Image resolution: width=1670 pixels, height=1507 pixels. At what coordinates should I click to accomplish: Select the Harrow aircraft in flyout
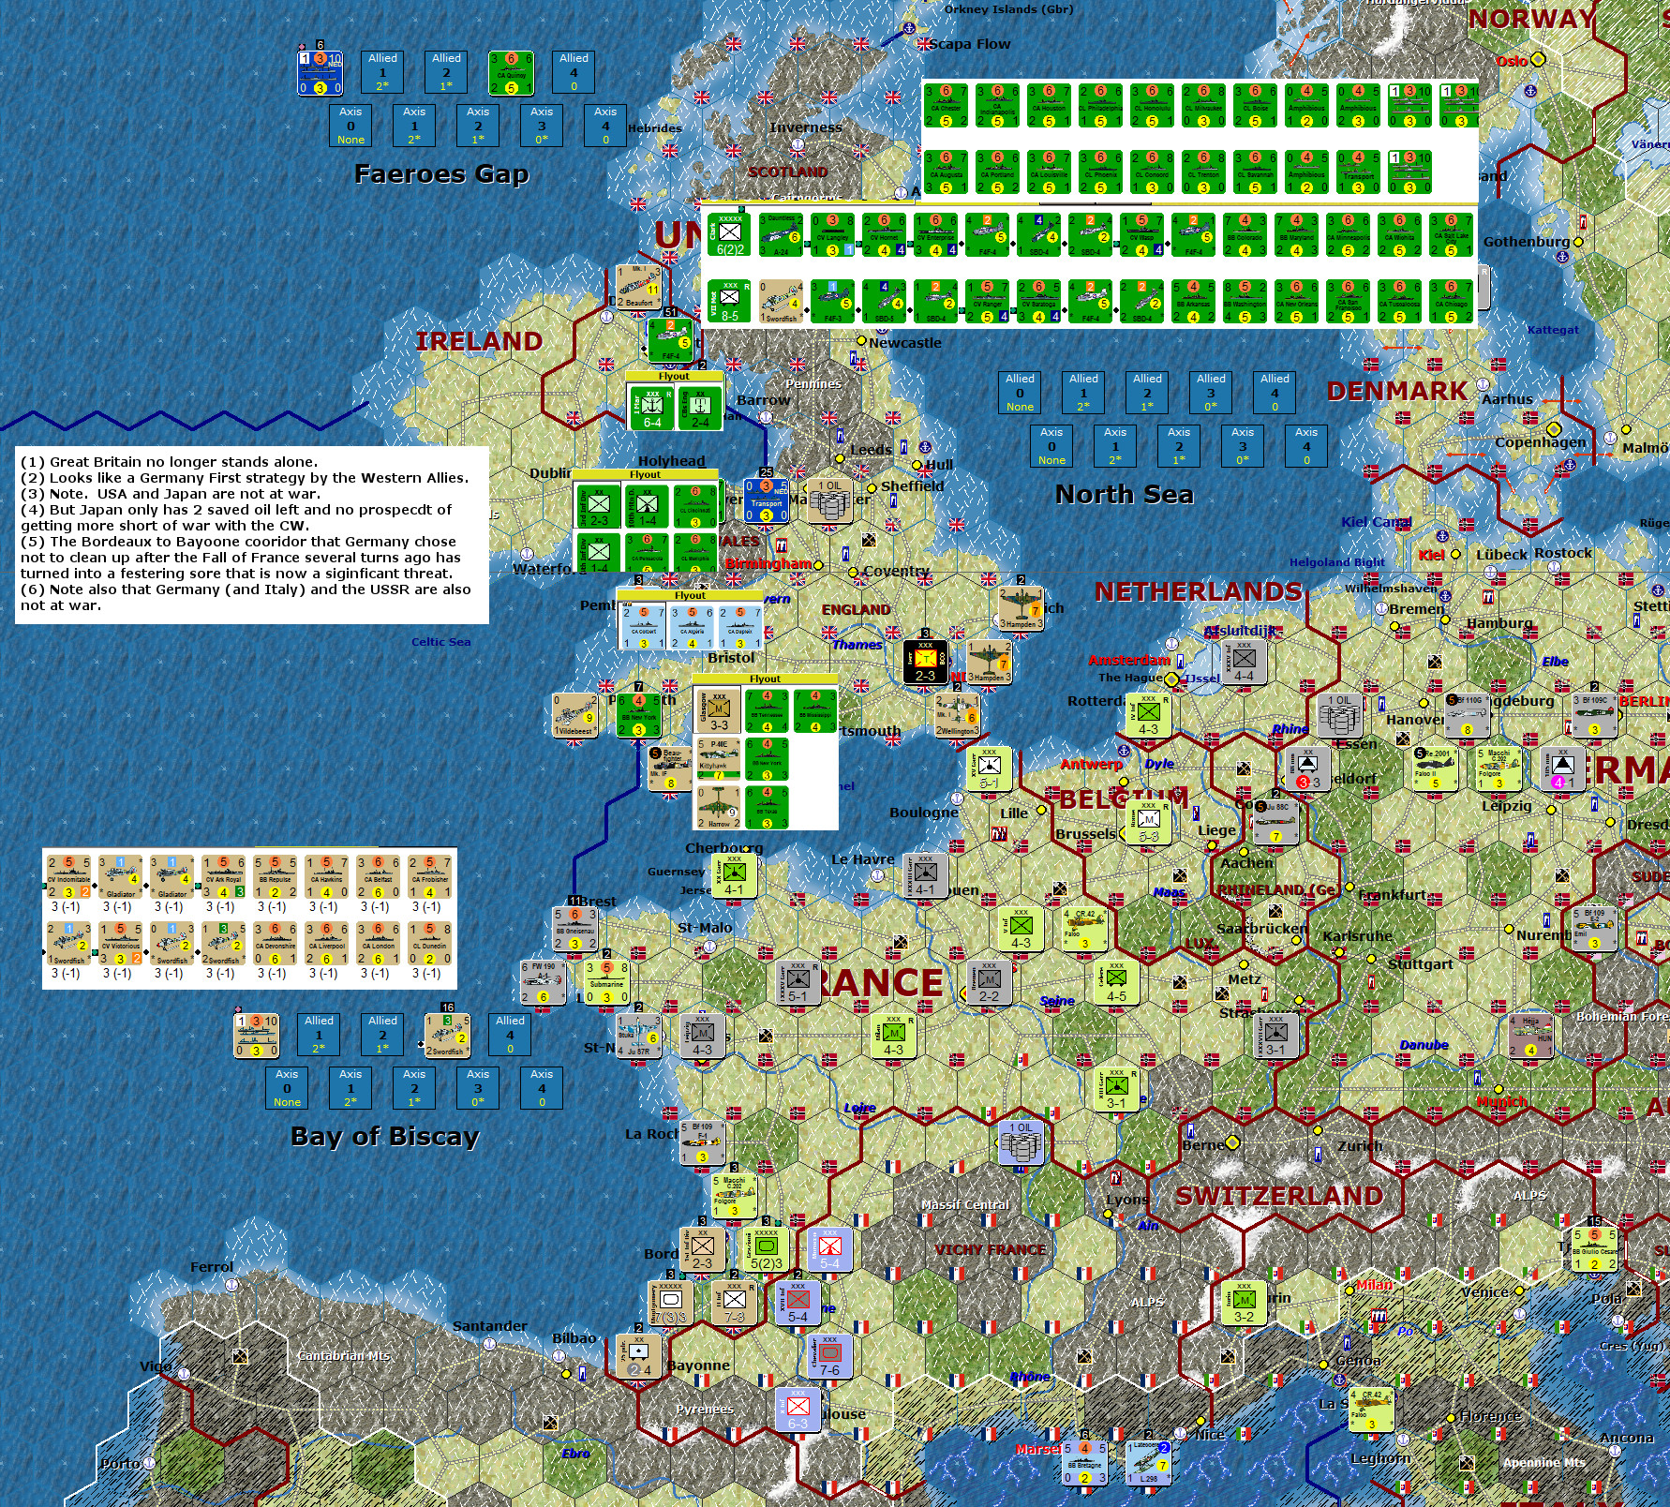[x=719, y=807]
